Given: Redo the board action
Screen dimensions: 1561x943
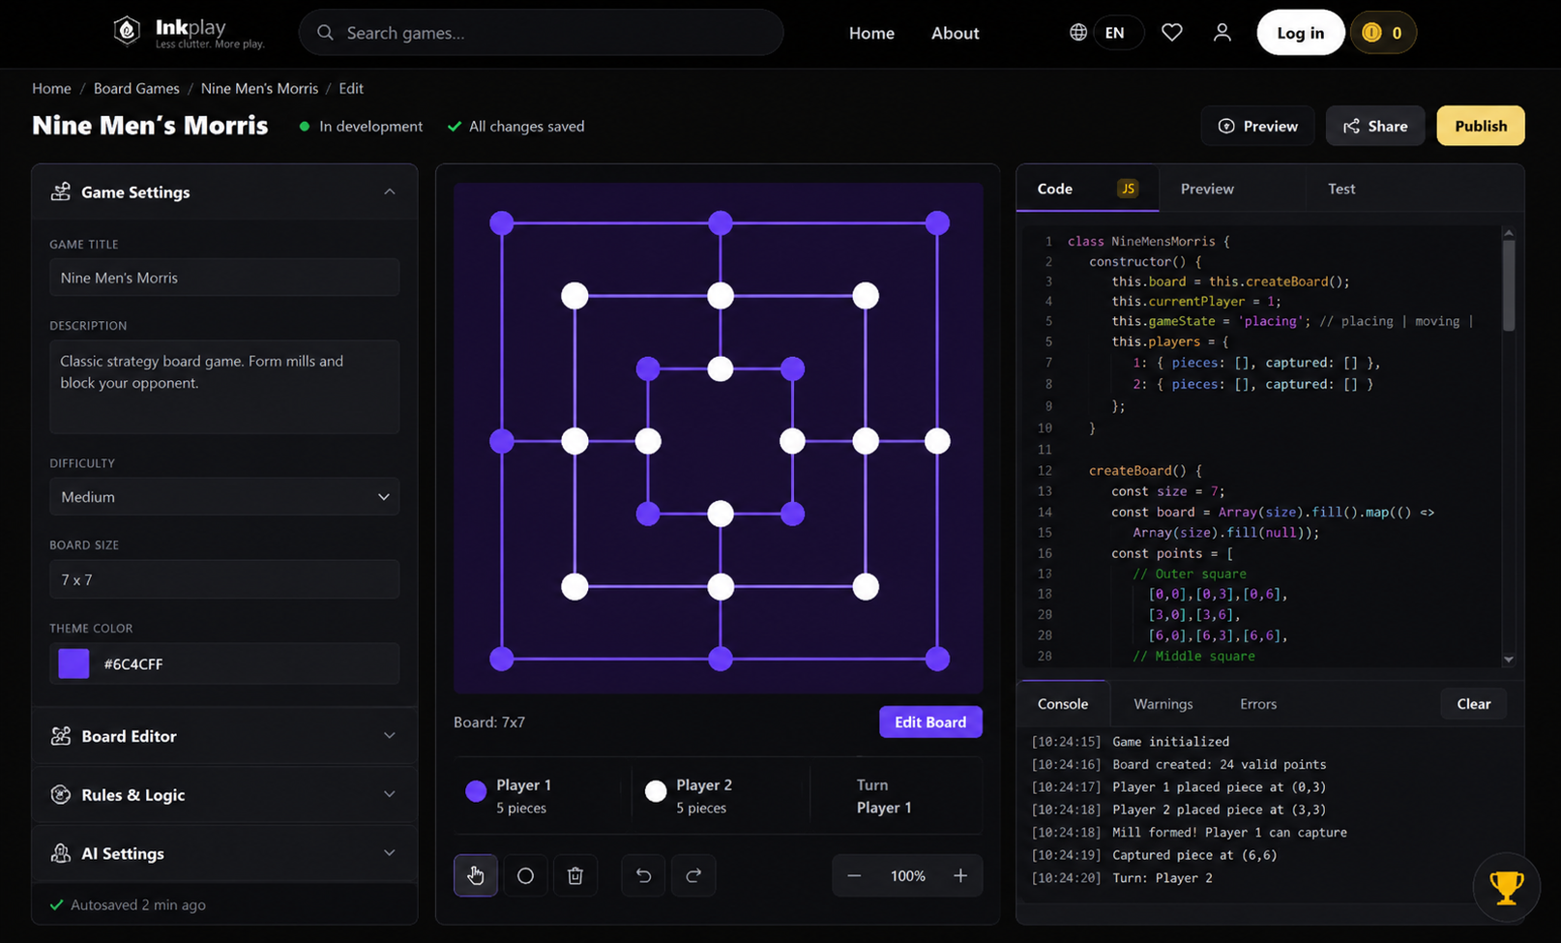Looking at the screenshot, I should [693, 875].
